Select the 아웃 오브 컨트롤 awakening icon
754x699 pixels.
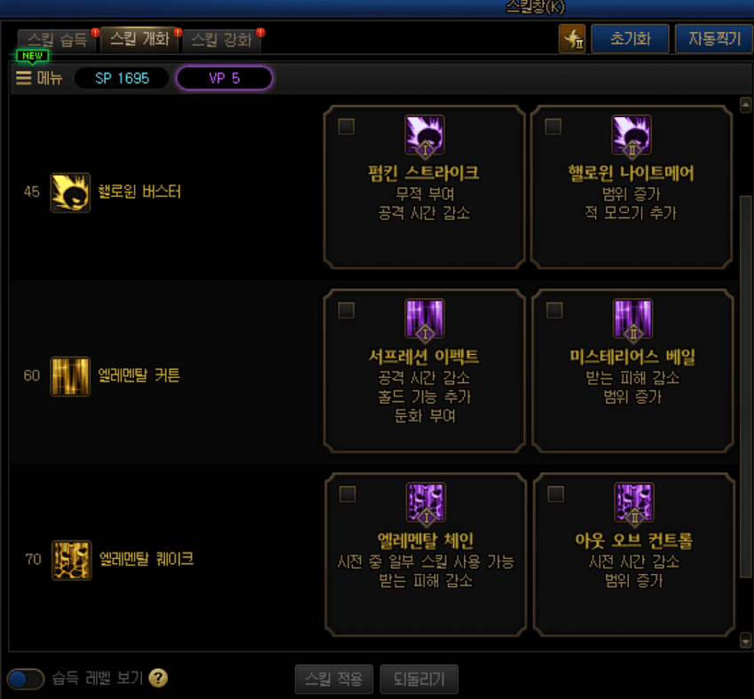tap(634, 502)
